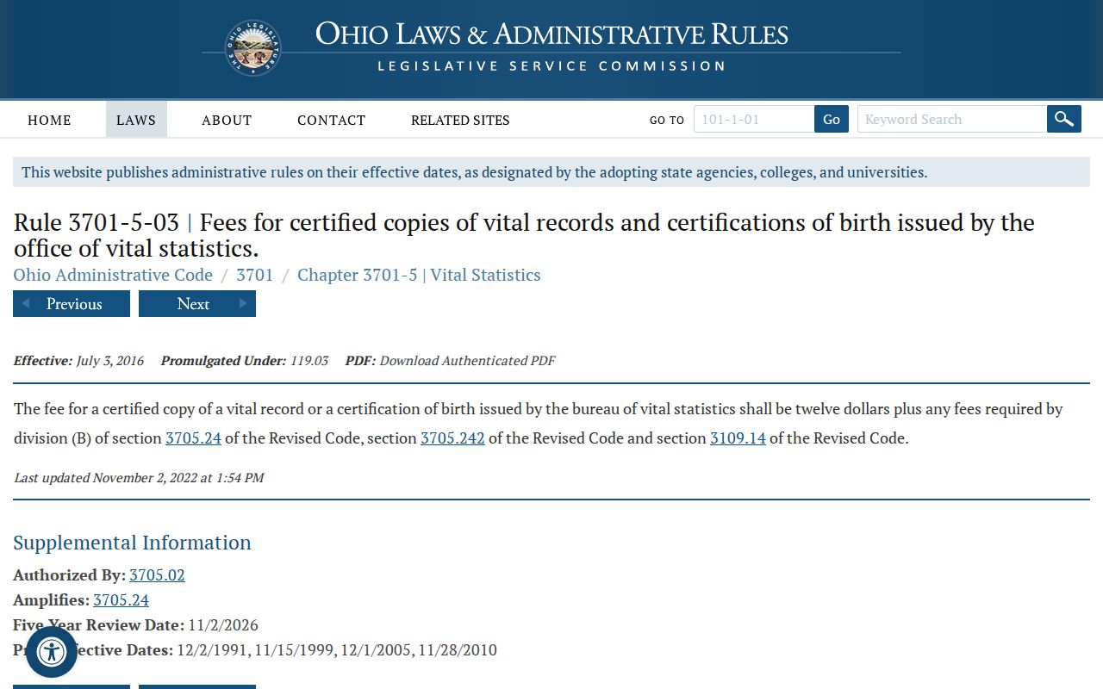Open Chapter 3701-5 Vital Statistics link
This screenshot has height=689, width=1103.
(419, 275)
